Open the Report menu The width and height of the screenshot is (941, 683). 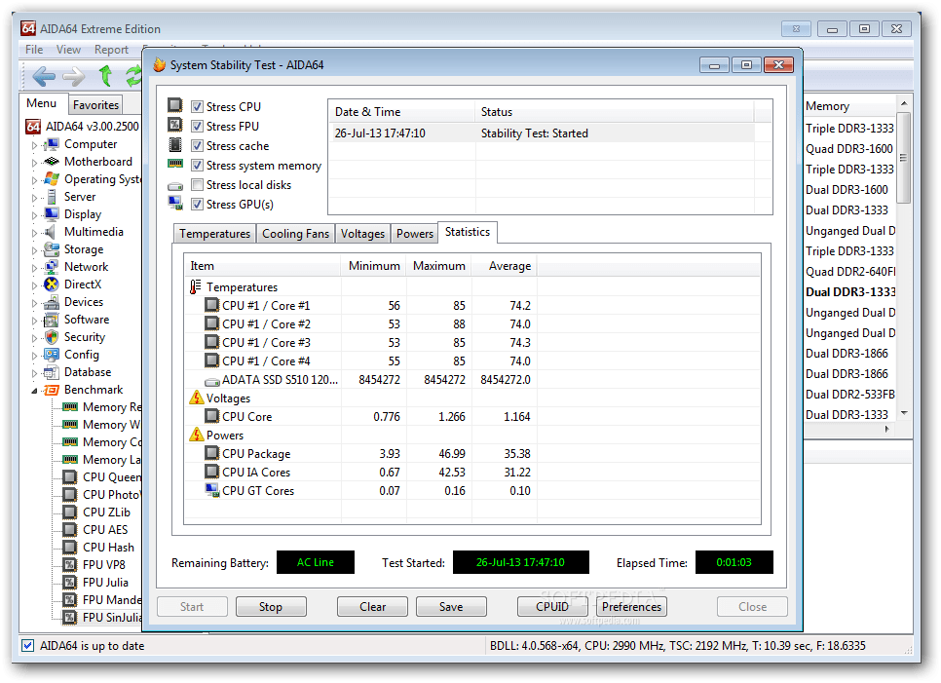tap(111, 50)
